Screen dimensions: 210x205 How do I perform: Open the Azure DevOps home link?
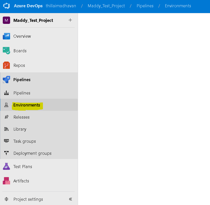[28, 6]
